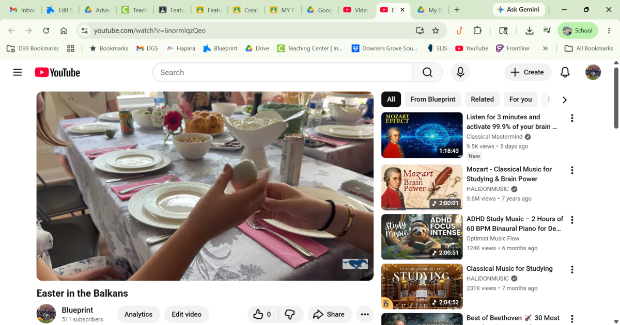Open more actions under the video
Image resolution: width=620 pixels, height=325 pixels.
click(365, 314)
